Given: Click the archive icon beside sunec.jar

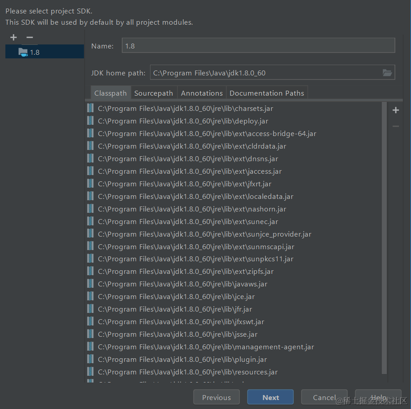Looking at the screenshot, I should click(x=90, y=221).
